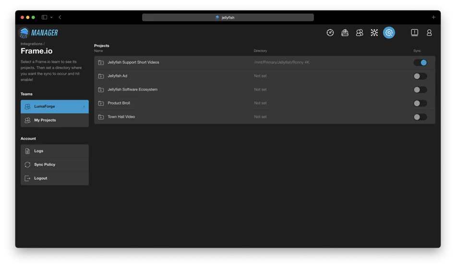This screenshot has height=268, width=456.
Task: Click the Jellyfish Support Short Videos folder icon
Action: pos(101,63)
